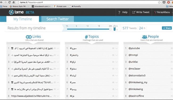Click the favicon on Links row 7
The width and height of the screenshot is (173, 100).
click(x=12, y=89)
